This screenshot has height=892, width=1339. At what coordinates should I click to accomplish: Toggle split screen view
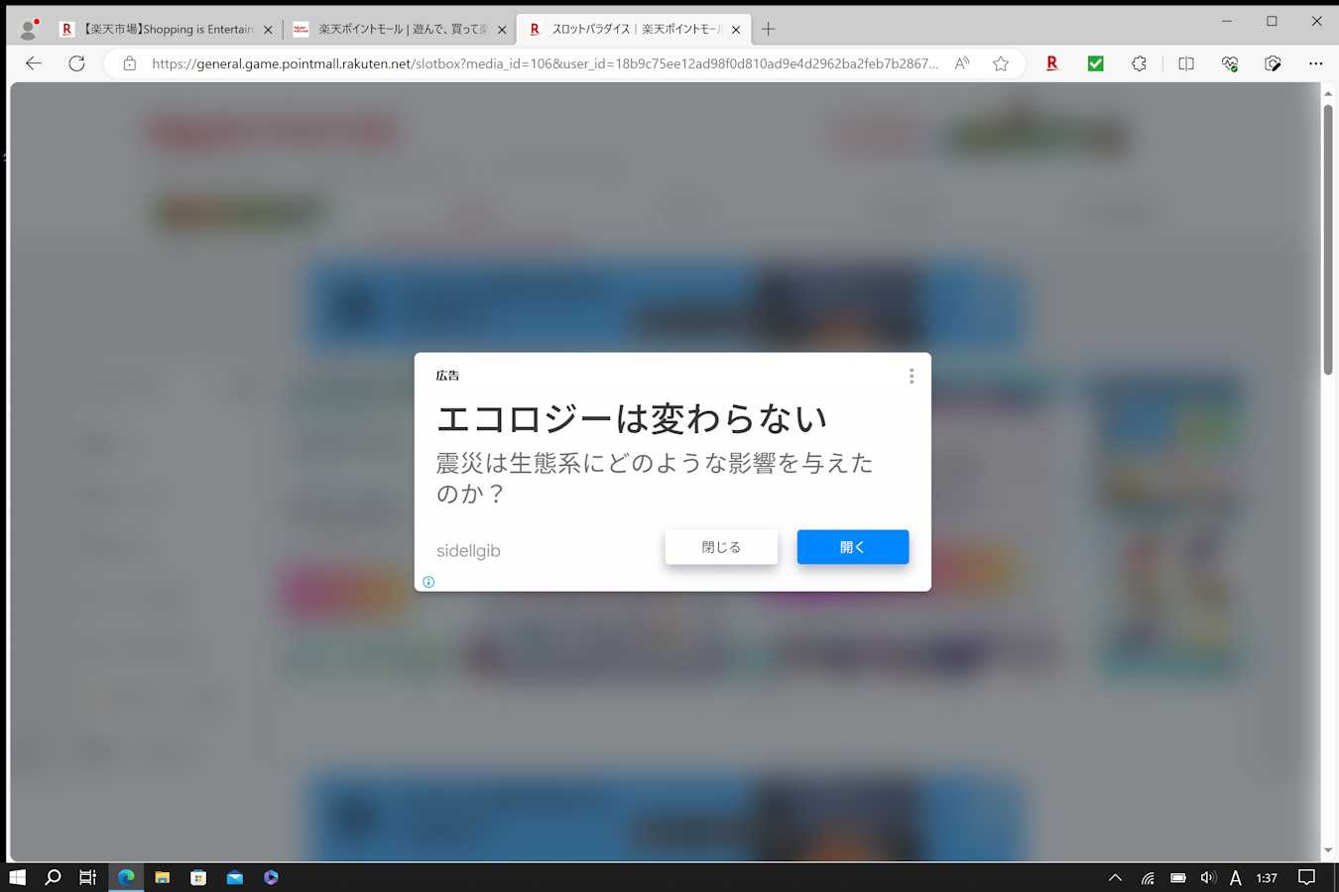1186,63
